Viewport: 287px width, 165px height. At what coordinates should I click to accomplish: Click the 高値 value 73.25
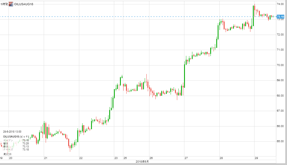point(26,144)
